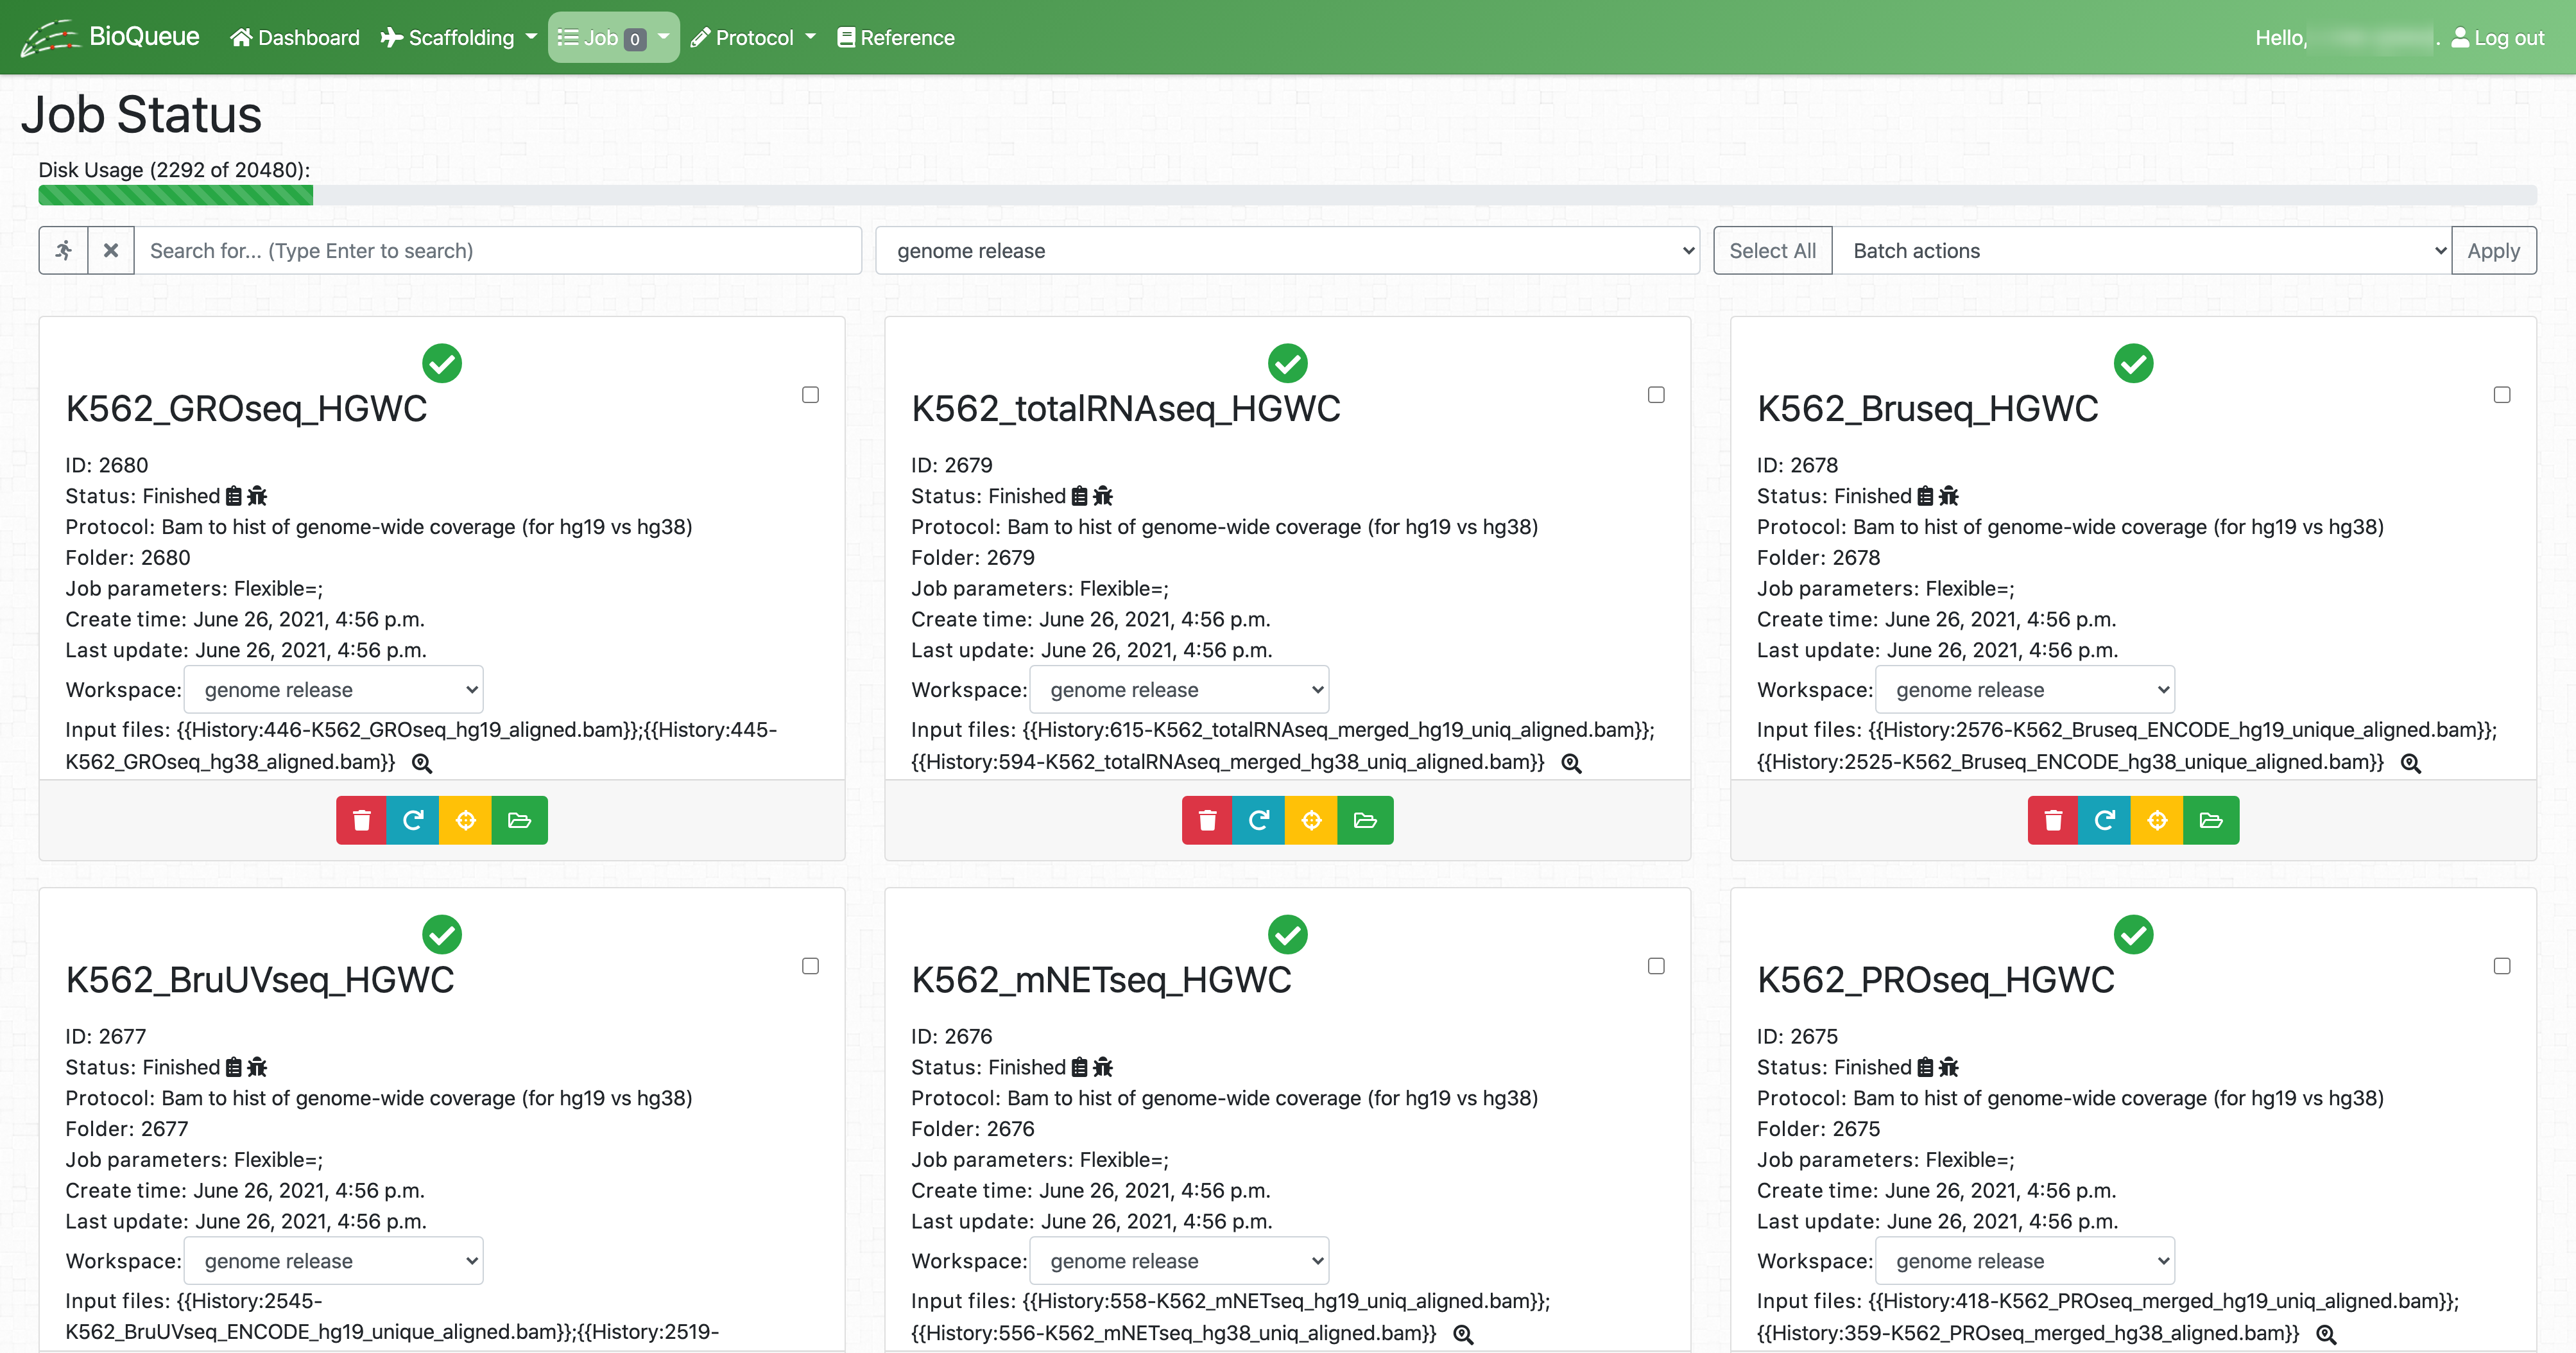
Task: Change workspace dropdown of K562_totalRNAseq_HGWC job
Action: (x=1179, y=690)
